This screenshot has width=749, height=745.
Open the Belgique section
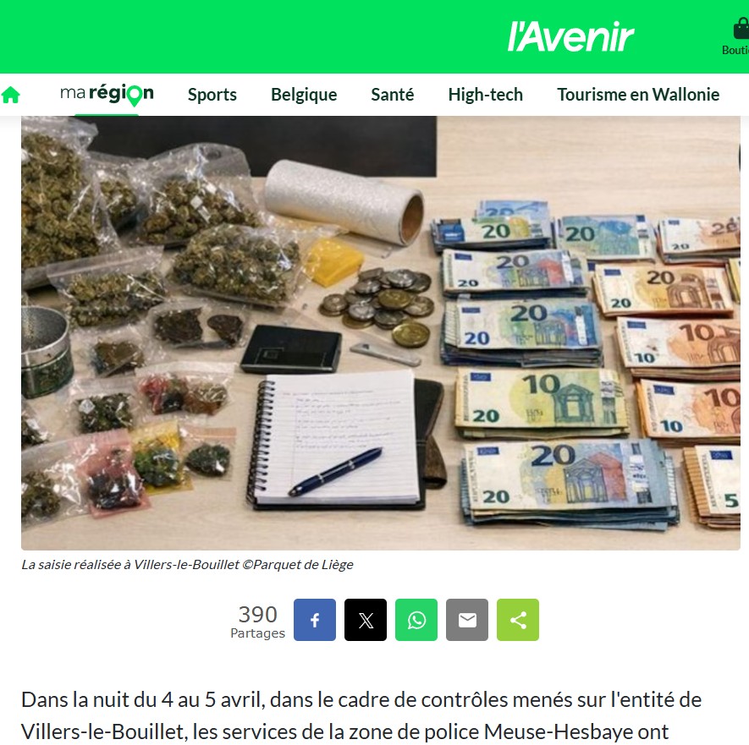click(x=304, y=95)
